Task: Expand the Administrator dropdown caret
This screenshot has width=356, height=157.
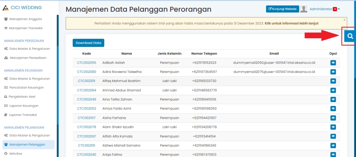Action: tap(339, 9)
